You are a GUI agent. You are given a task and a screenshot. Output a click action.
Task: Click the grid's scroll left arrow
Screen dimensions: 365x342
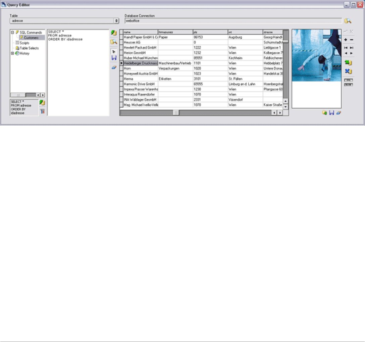tap(274, 113)
